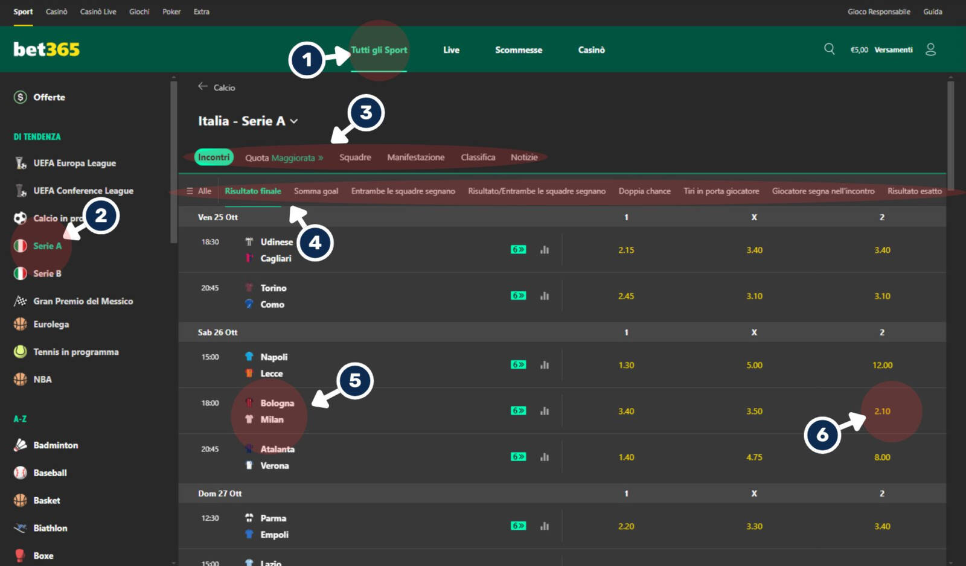
Task: Click the Gran Premio del Messico flag icon
Action: pyautogui.click(x=21, y=301)
